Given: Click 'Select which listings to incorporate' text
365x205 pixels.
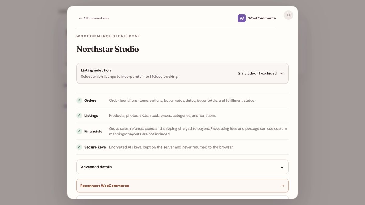Looking at the screenshot, I should point(130,77).
